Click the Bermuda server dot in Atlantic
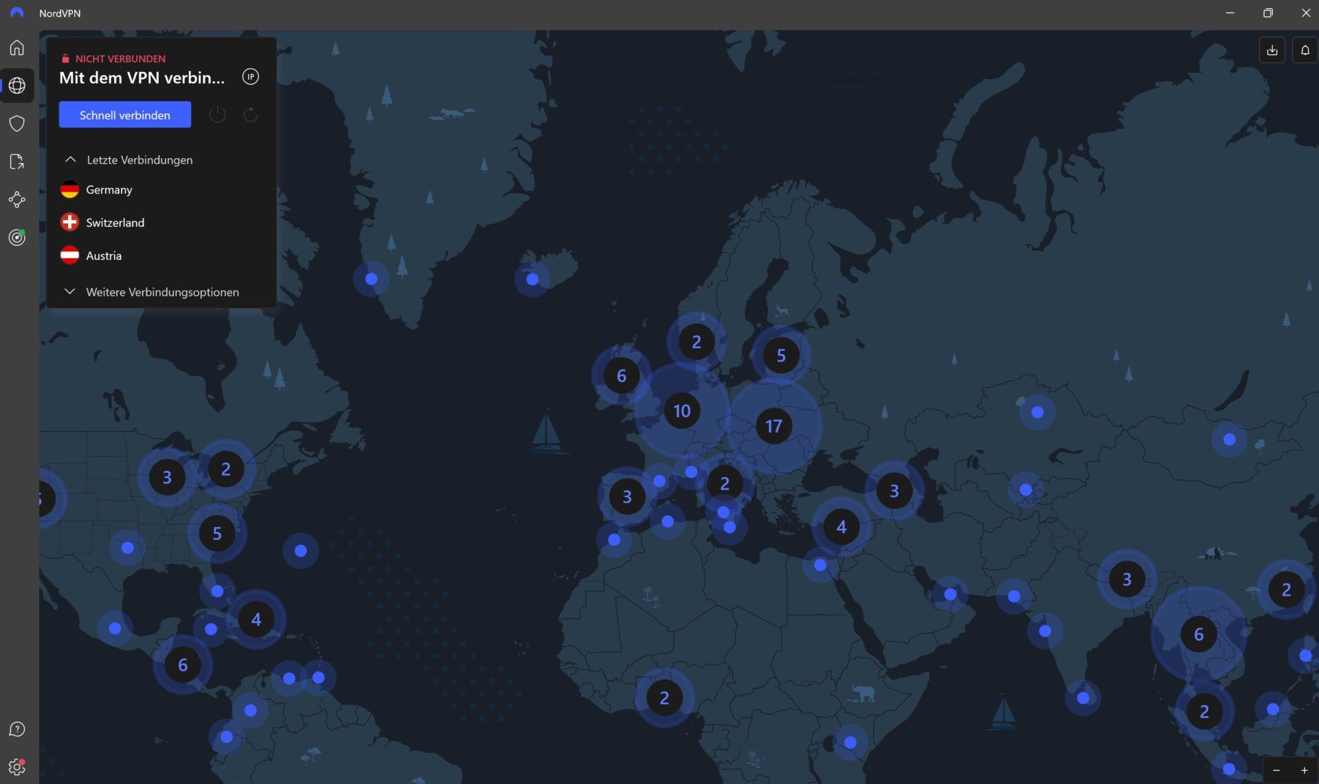The height and width of the screenshot is (784, 1319). (301, 550)
